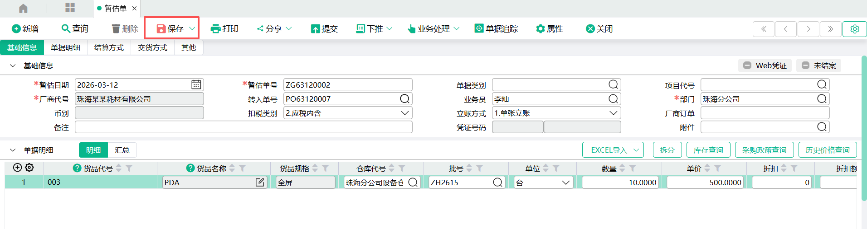This screenshot has height=229, width=867.
Task: Open the 交货方式 tab
Action: [152, 47]
